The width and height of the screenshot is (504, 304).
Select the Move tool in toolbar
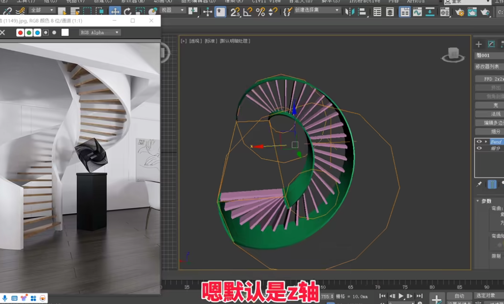[x=115, y=12]
